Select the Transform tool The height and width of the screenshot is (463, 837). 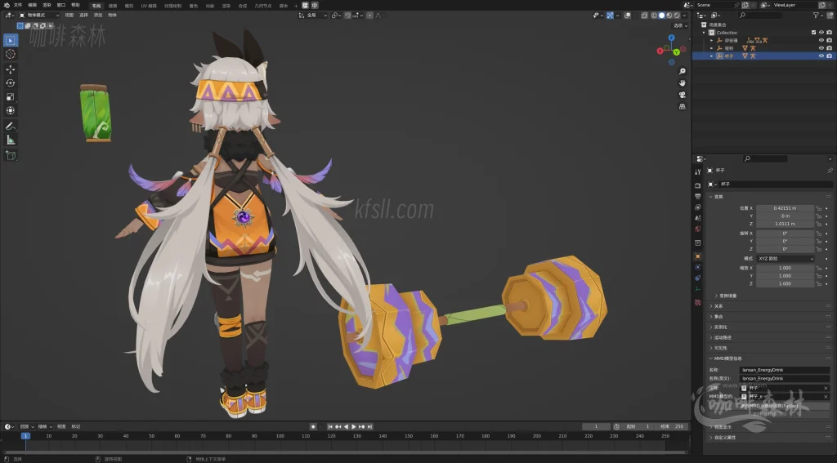[11, 110]
